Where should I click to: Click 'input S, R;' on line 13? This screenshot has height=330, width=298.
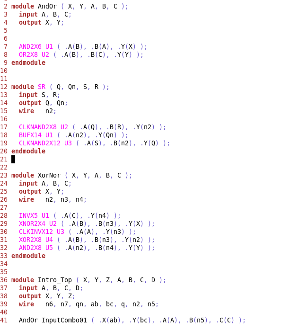coord(39,95)
